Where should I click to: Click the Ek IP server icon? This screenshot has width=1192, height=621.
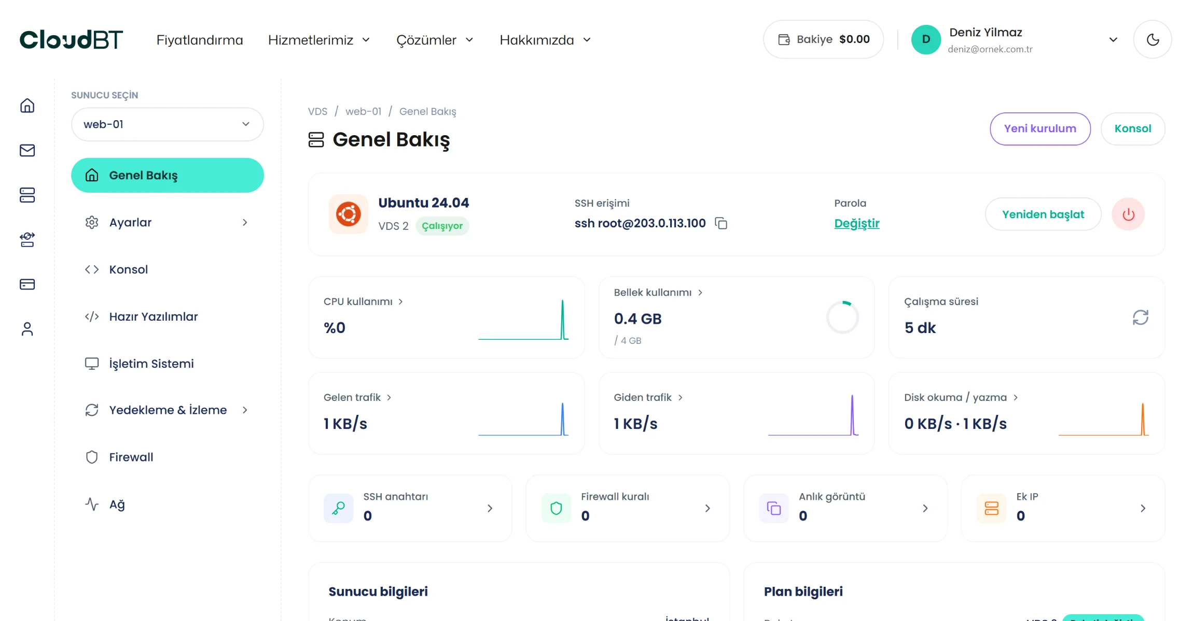[991, 508]
